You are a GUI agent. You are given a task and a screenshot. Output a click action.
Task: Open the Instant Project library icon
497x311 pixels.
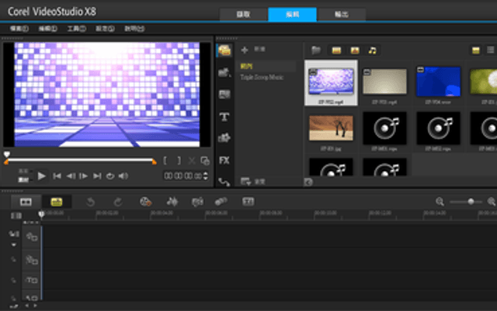[224, 72]
